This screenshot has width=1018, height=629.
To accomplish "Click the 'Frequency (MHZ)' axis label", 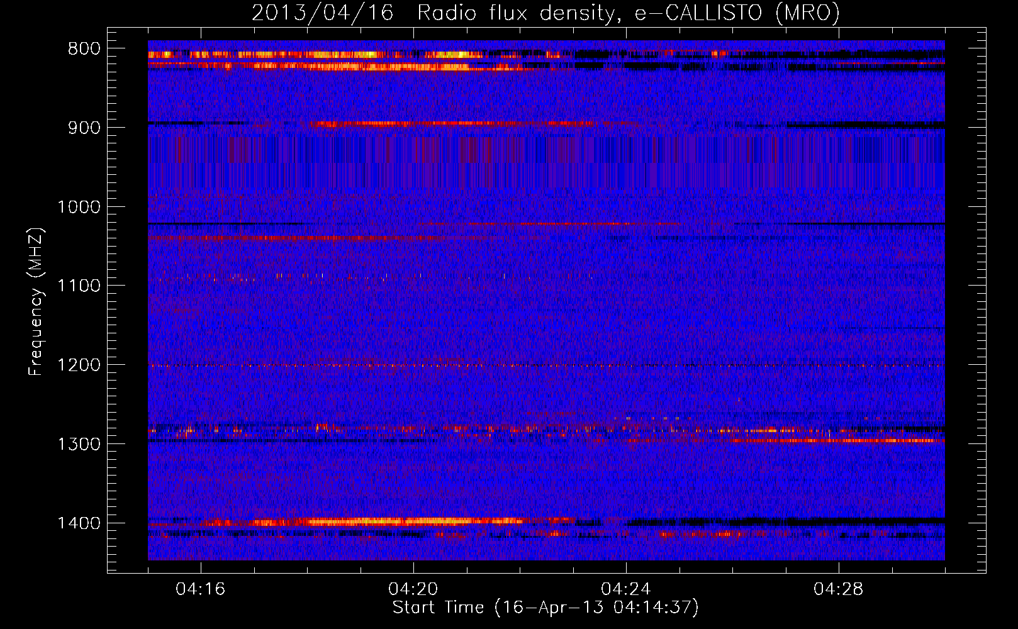I will tap(36, 302).
